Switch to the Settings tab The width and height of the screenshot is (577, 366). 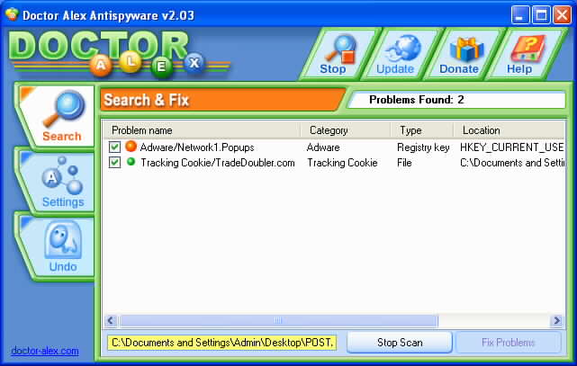[x=59, y=182]
